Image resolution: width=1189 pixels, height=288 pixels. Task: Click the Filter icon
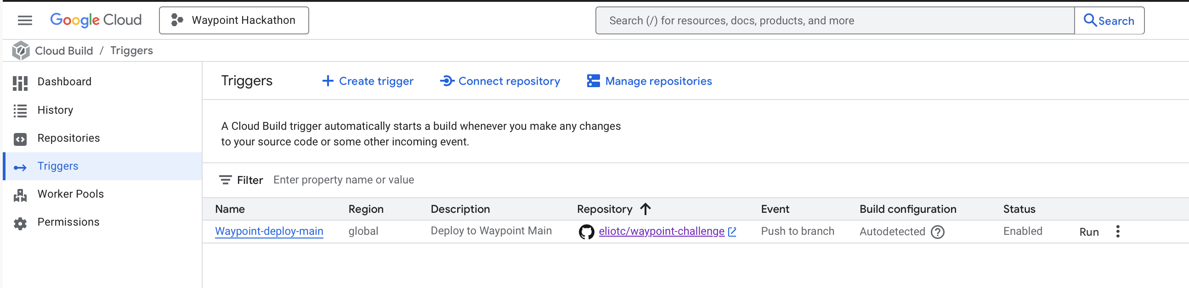click(225, 180)
